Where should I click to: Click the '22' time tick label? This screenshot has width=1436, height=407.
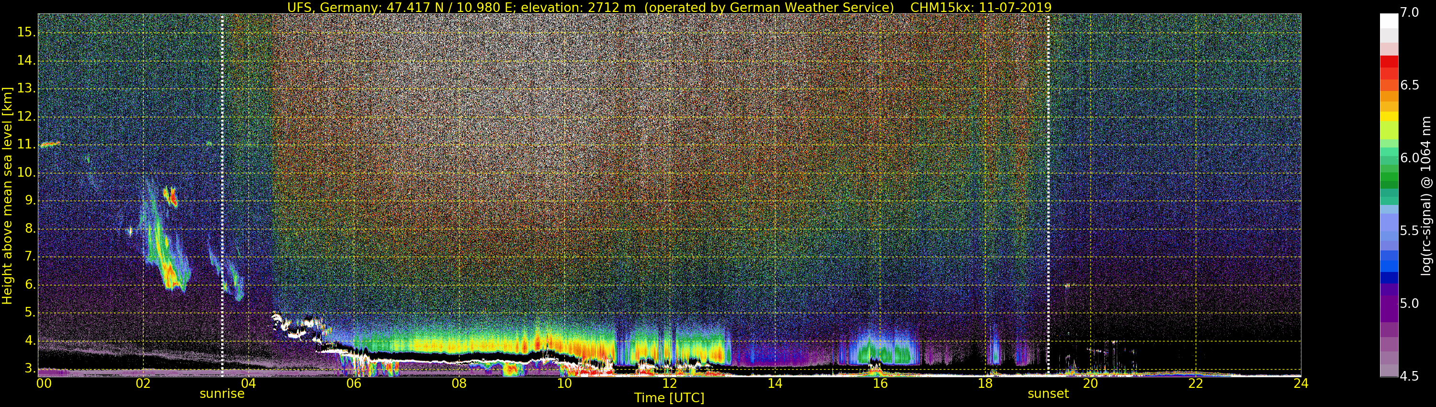pos(1196,384)
